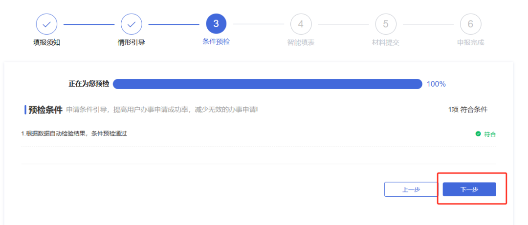
Task: Click the blue pre-check progress bar
Action: pos(267,84)
